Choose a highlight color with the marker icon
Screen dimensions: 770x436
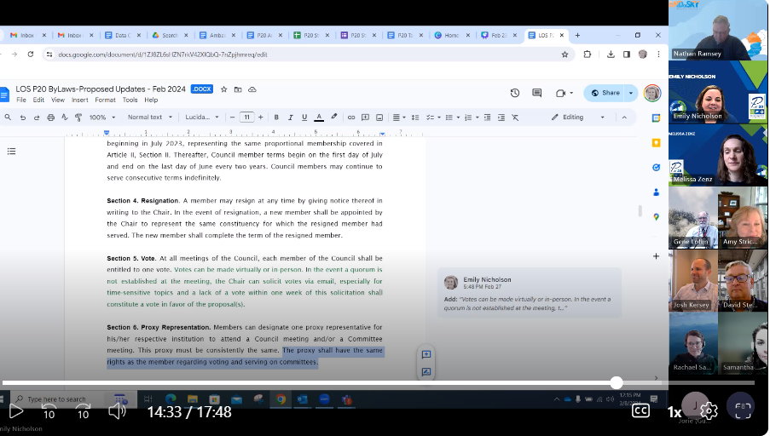(x=334, y=118)
